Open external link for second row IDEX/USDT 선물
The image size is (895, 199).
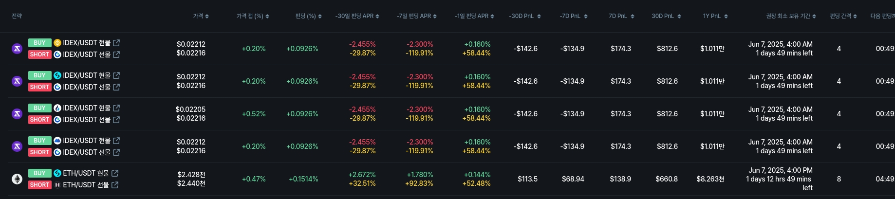116,87
